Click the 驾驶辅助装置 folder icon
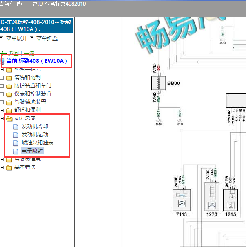The image size is (246, 247). coord(9,102)
